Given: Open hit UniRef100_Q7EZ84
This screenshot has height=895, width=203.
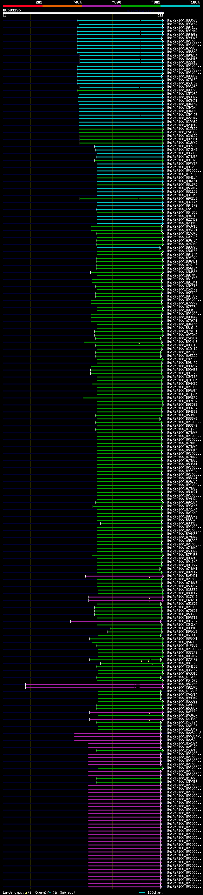Looking at the screenshot, I should 182,307.
